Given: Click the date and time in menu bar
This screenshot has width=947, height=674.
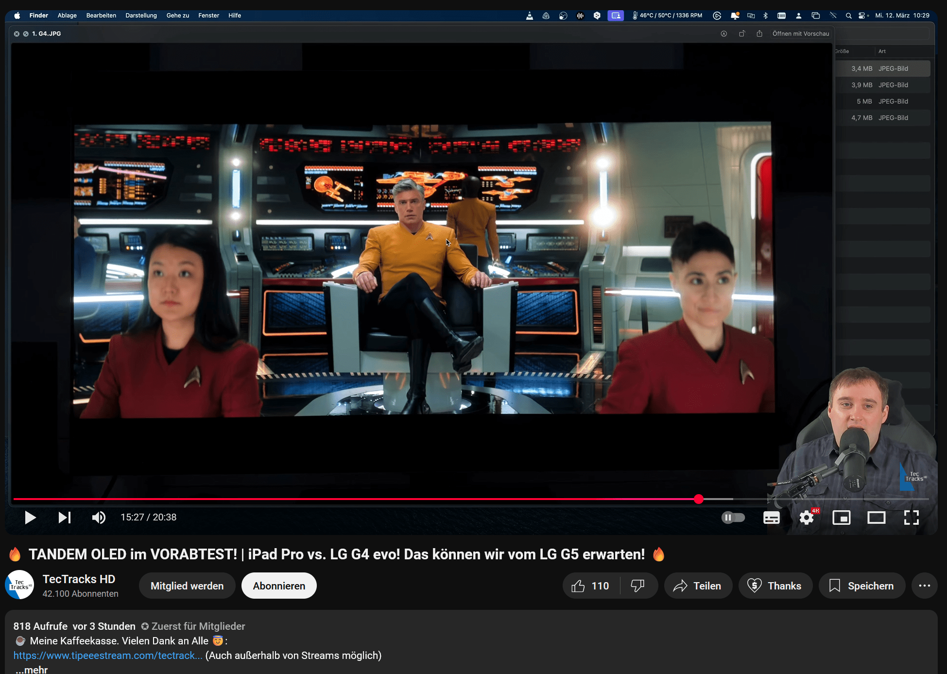Looking at the screenshot, I should coord(902,16).
